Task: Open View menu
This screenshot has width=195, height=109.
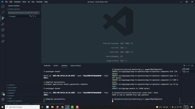Action: [24, 2]
